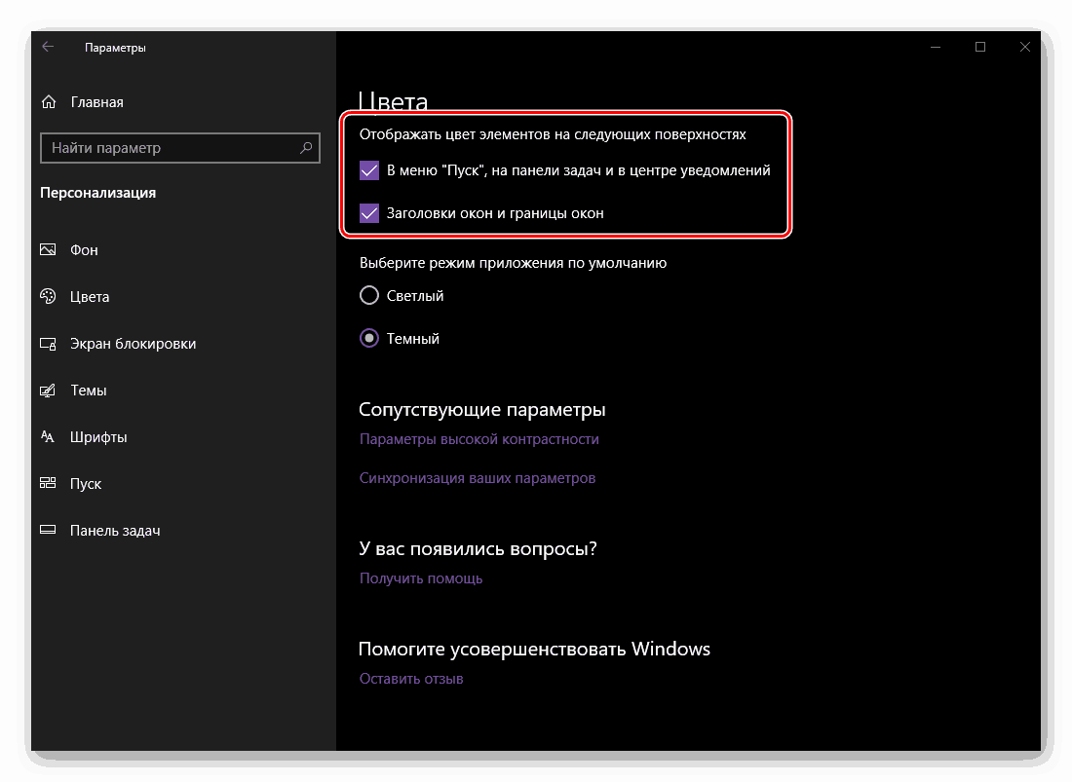Viewport: 1072px width, 782px height.
Task: Open the Темы section
Action: coord(88,390)
